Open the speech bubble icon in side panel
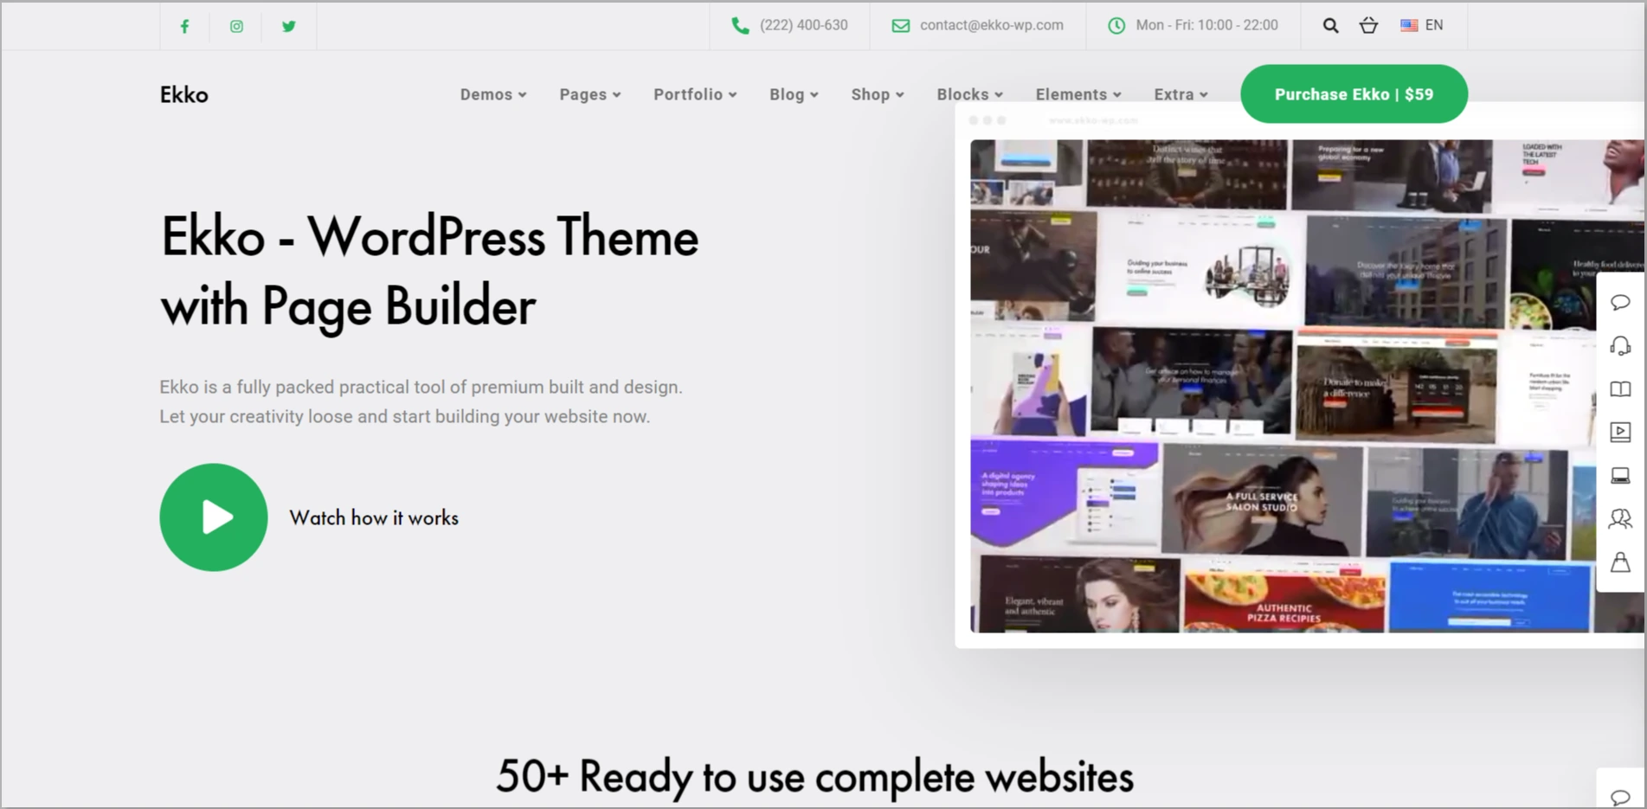This screenshot has height=809, width=1647. pyautogui.click(x=1620, y=302)
